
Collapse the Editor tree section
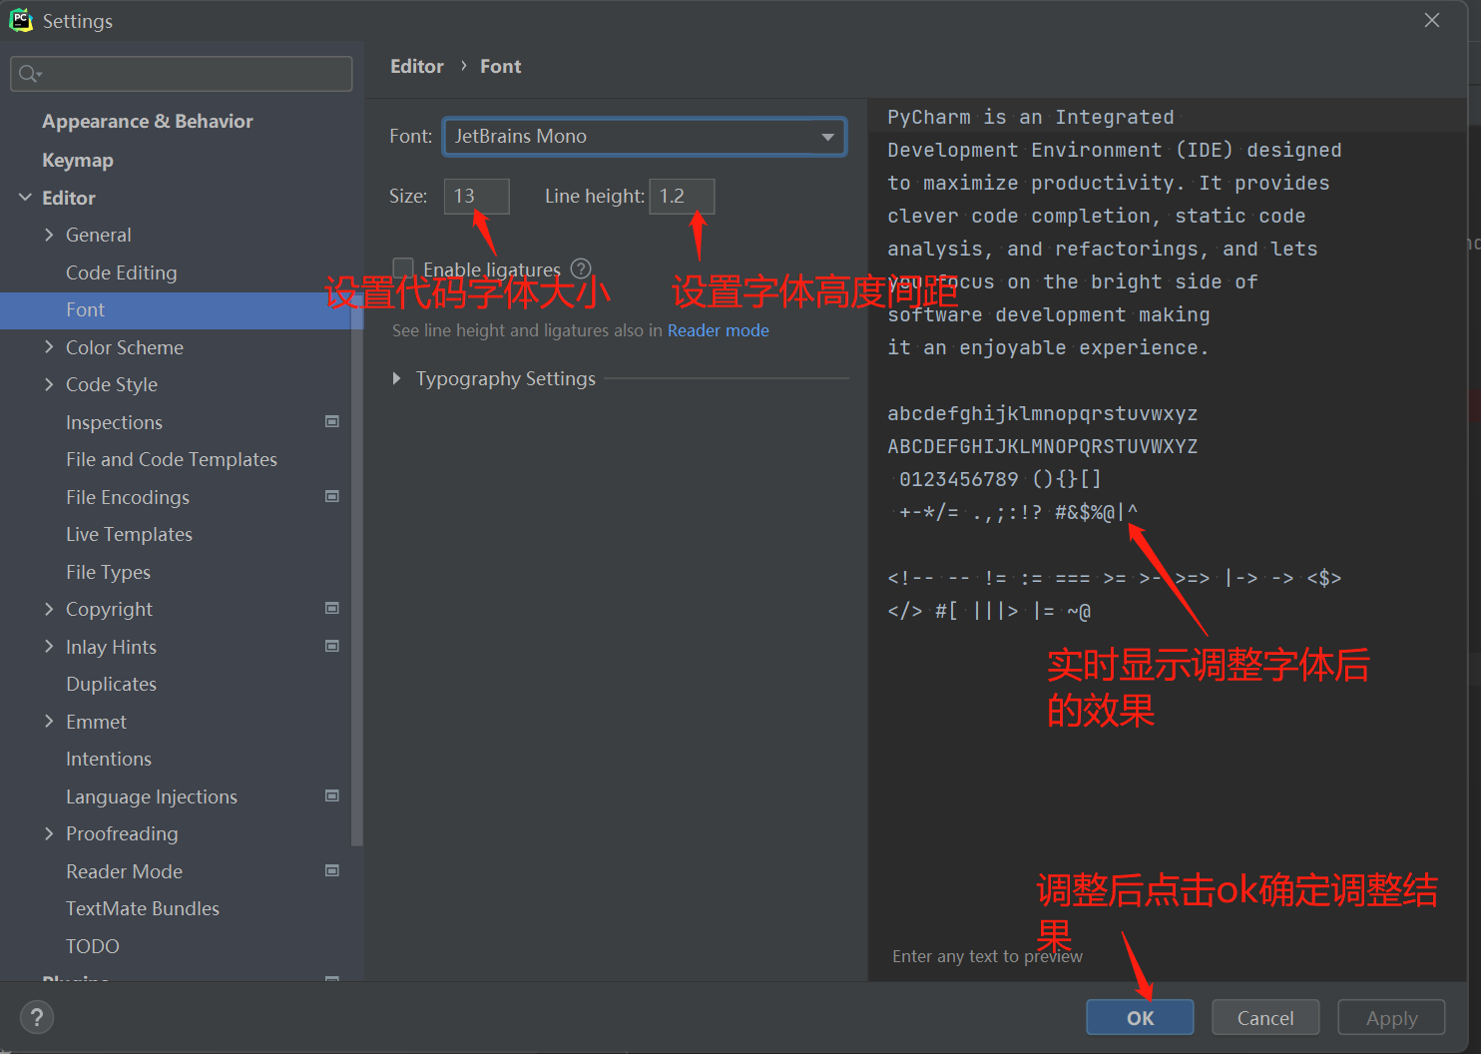pyautogui.click(x=25, y=198)
